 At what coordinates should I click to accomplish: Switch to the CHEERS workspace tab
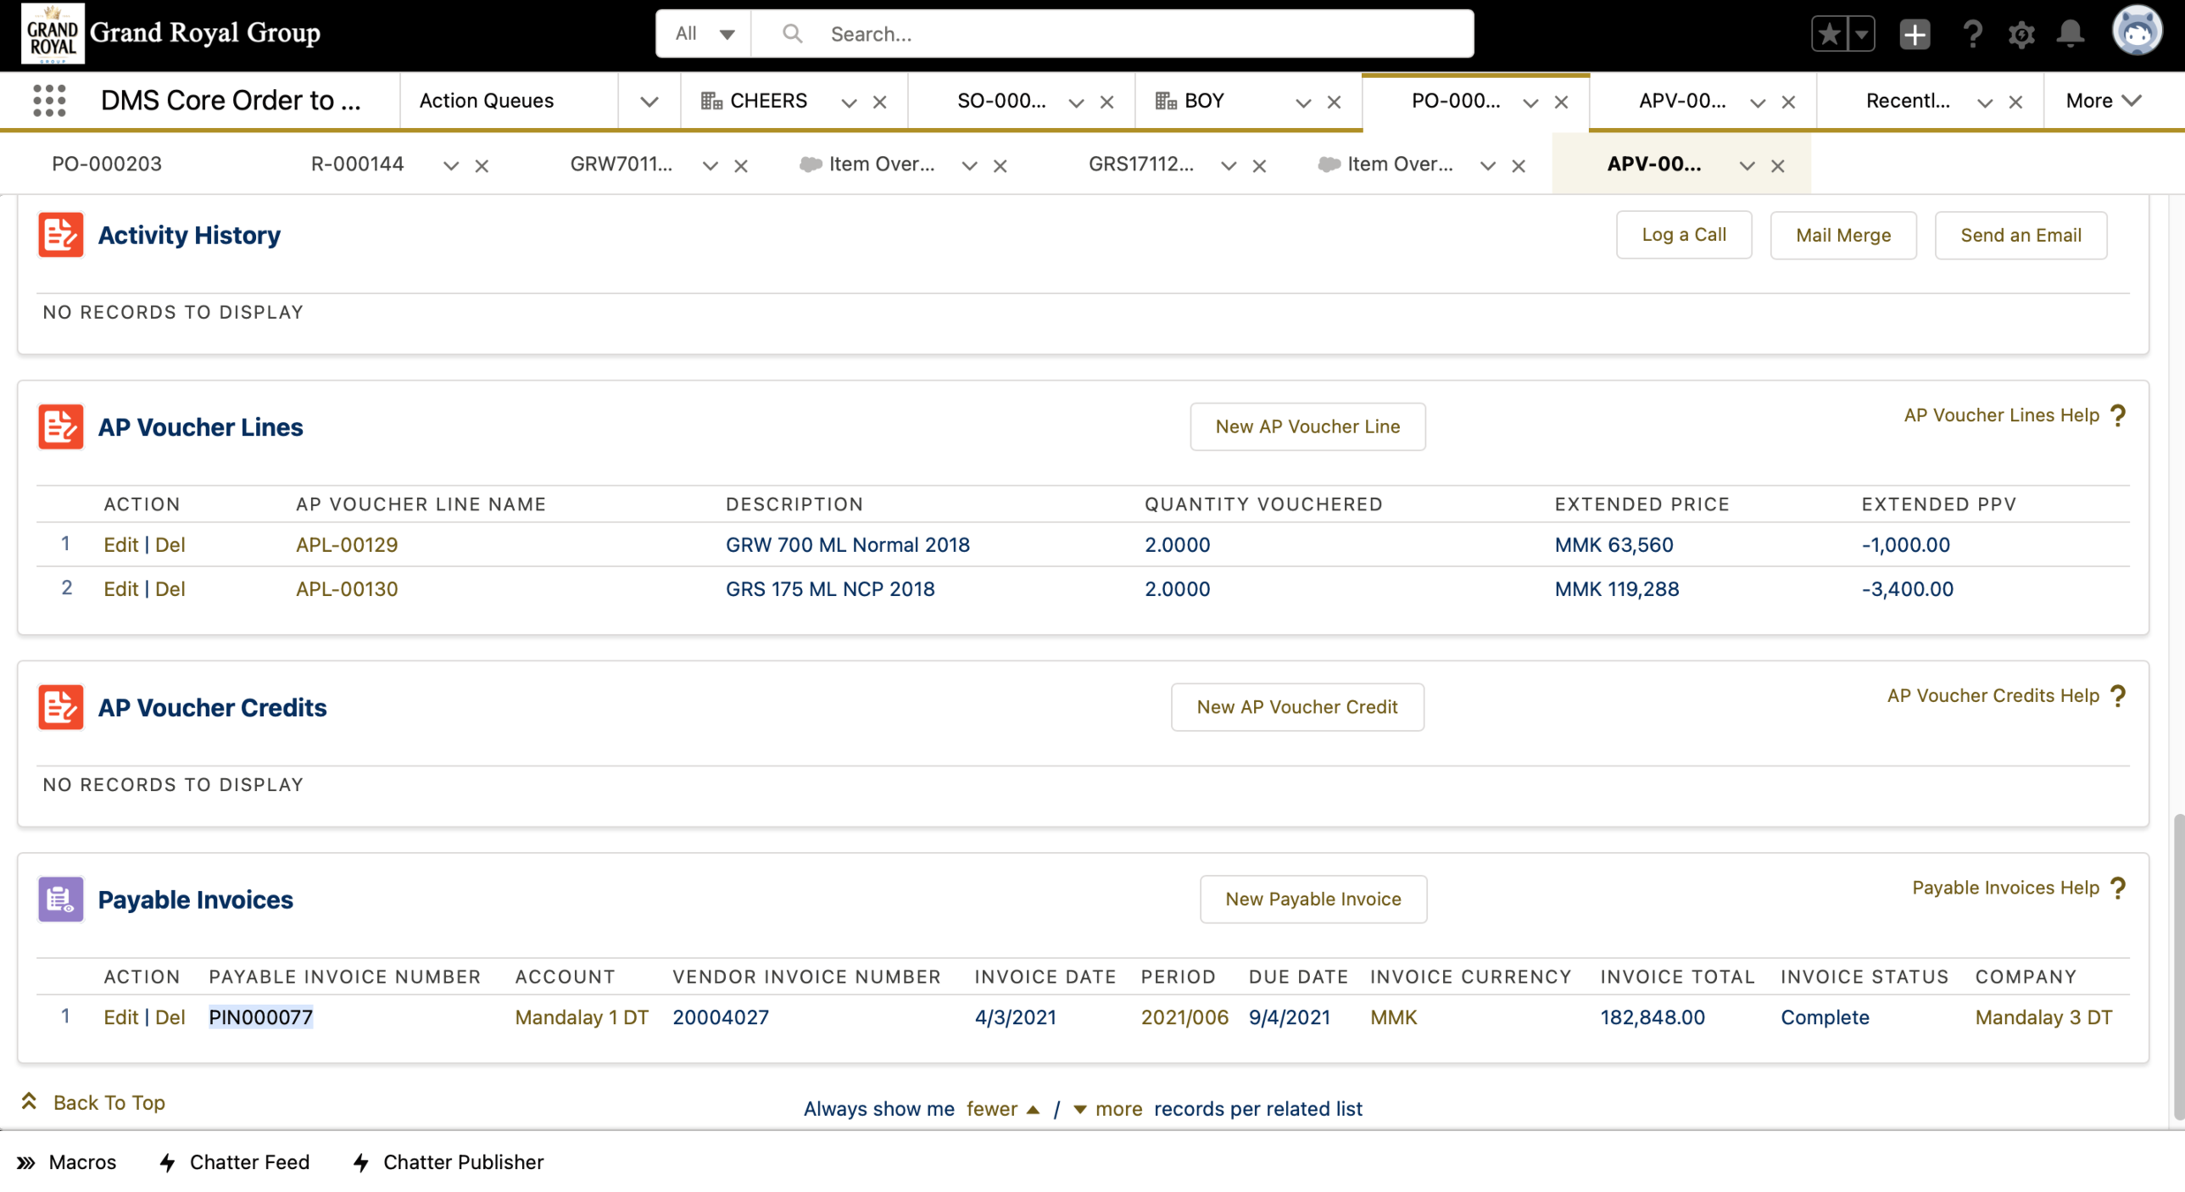(x=767, y=101)
